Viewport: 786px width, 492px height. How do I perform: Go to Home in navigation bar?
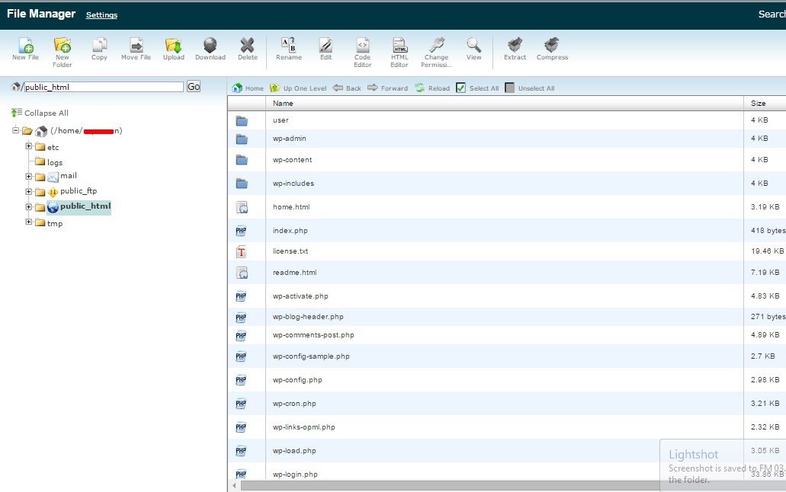coord(248,88)
